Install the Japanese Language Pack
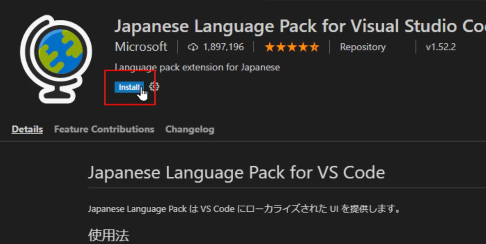 click(129, 87)
